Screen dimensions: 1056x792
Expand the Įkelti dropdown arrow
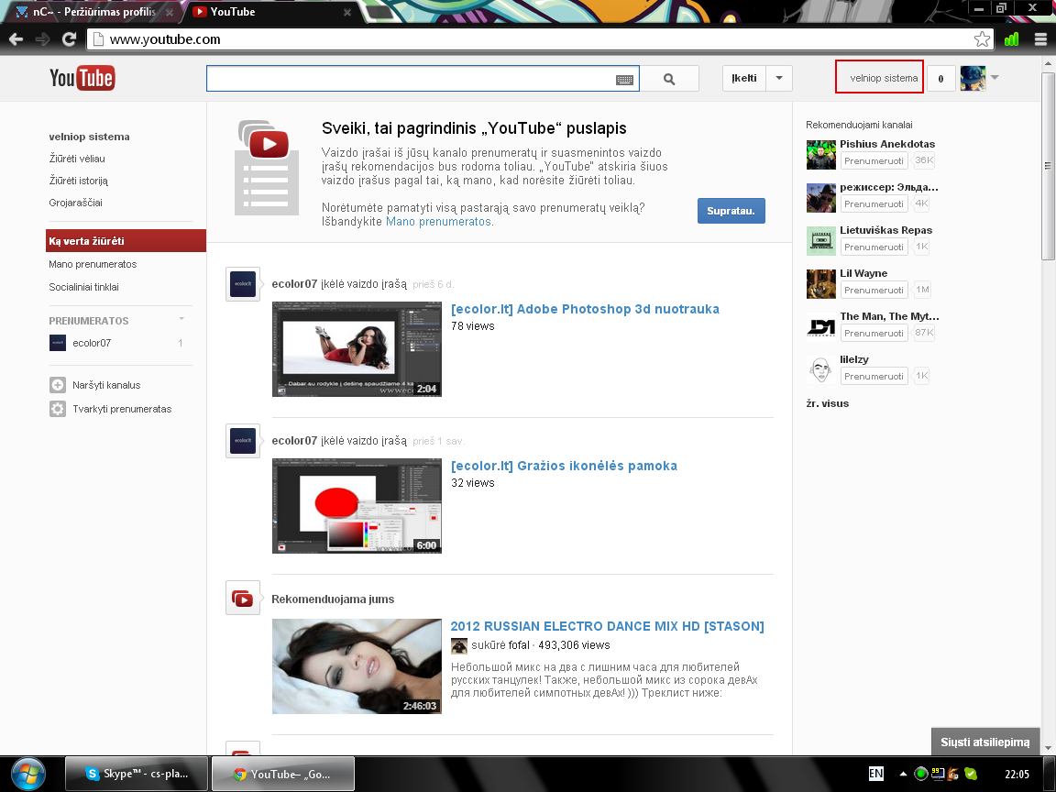click(779, 78)
